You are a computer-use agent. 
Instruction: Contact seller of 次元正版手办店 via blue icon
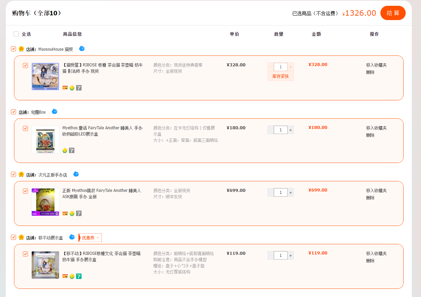(76, 174)
